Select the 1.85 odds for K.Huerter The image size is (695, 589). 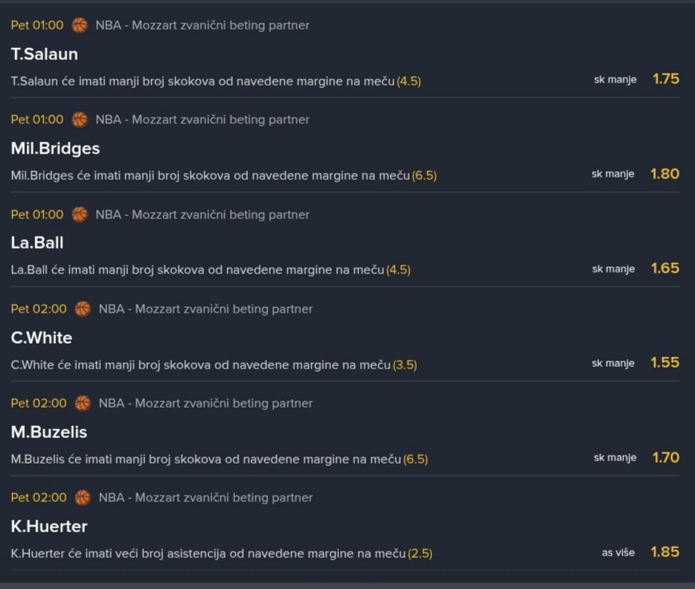pyautogui.click(x=665, y=551)
